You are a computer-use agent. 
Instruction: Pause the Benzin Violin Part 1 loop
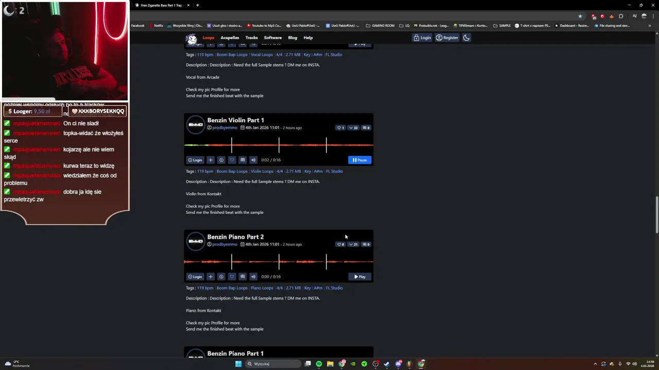[359, 160]
